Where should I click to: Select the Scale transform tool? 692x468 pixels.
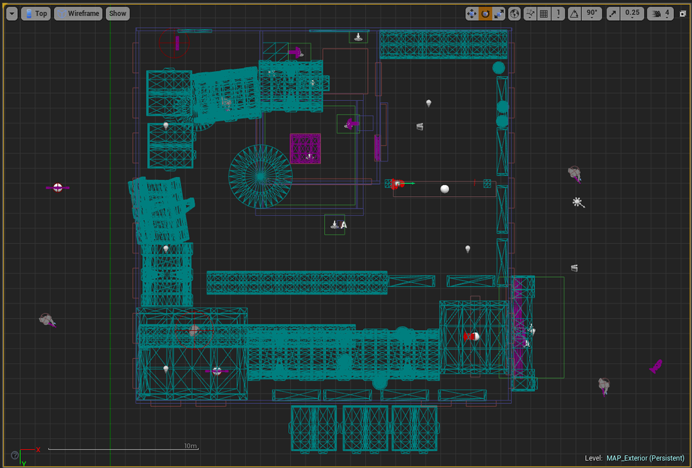coord(499,13)
